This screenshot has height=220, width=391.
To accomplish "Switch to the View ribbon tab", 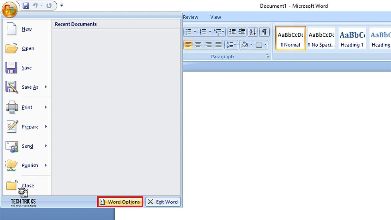I will pos(215,17).
